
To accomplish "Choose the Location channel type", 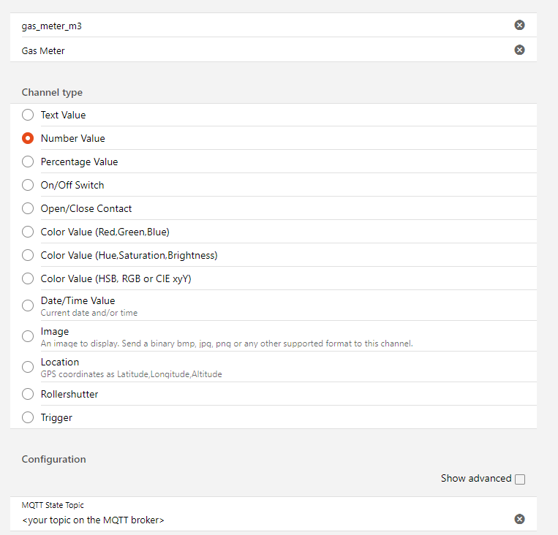I will (x=28, y=367).
